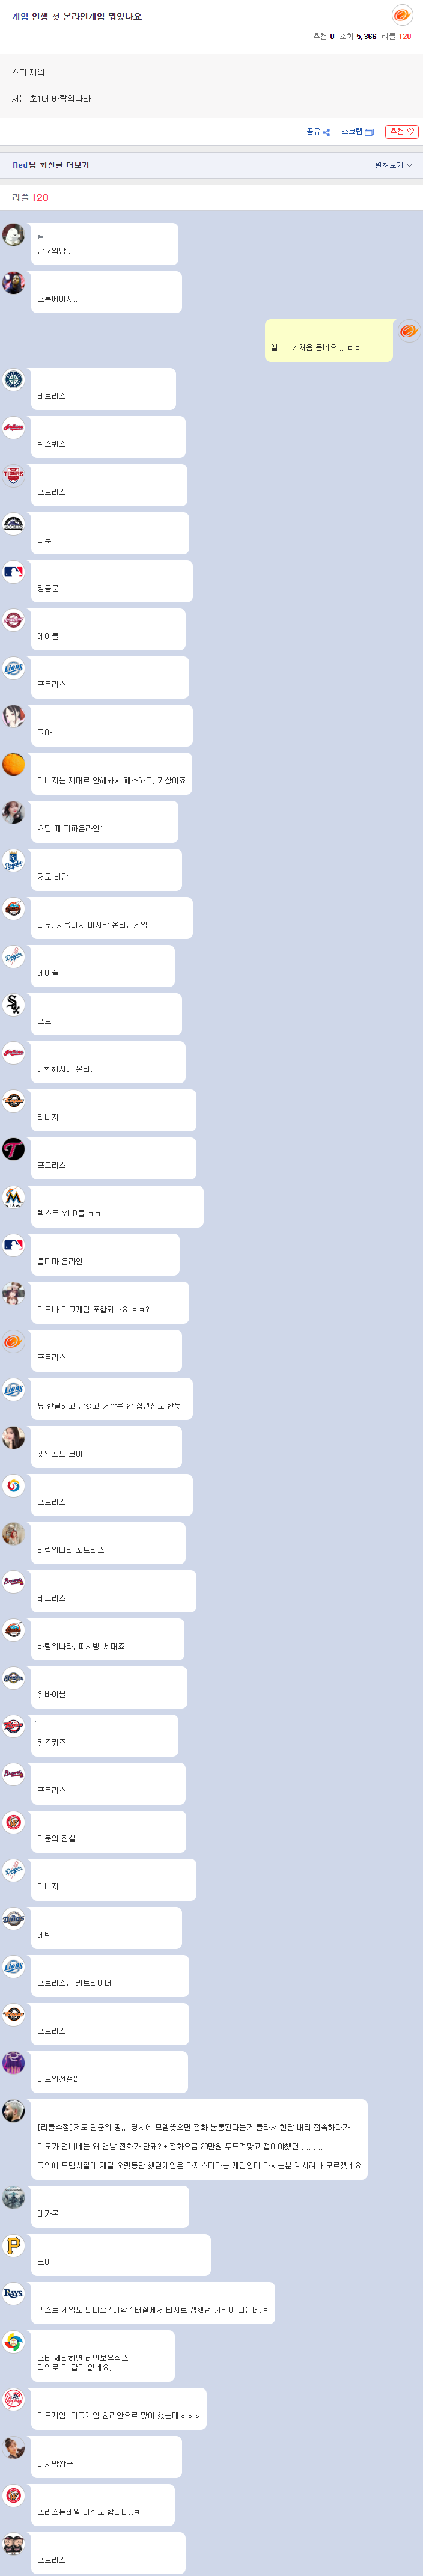Open the Kia Tigers logo avatar
This screenshot has width=423, height=2576.
pos(13,475)
